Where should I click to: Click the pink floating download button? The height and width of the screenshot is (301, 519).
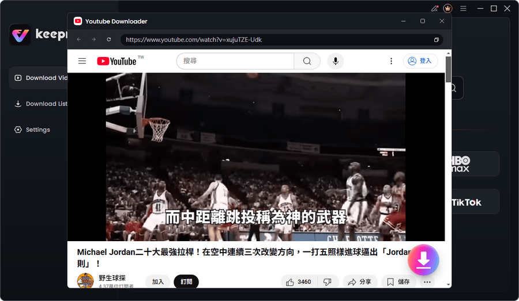pyautogui.click(x=423, y=260)
